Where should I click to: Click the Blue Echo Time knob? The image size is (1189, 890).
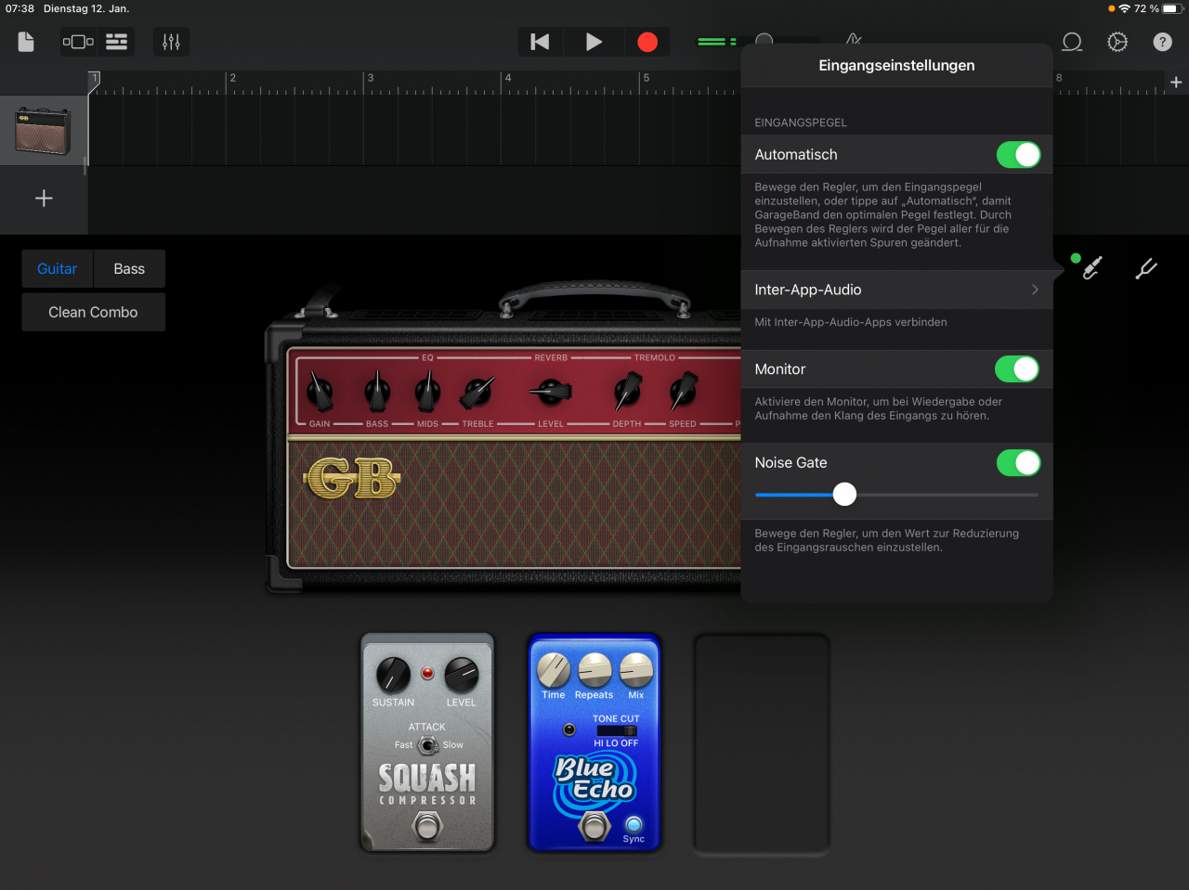coord(554,670)
